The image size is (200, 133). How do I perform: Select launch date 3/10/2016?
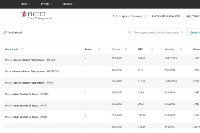point(170,70)
